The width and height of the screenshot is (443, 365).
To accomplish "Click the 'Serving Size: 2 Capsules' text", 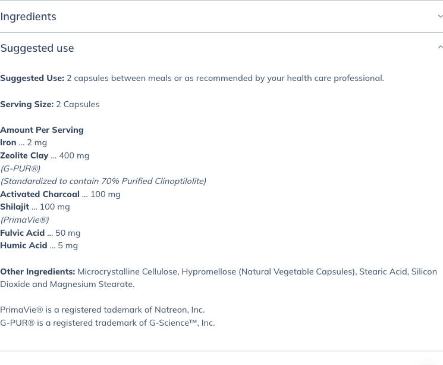I will pyautogui.click(x=50, y=104).
